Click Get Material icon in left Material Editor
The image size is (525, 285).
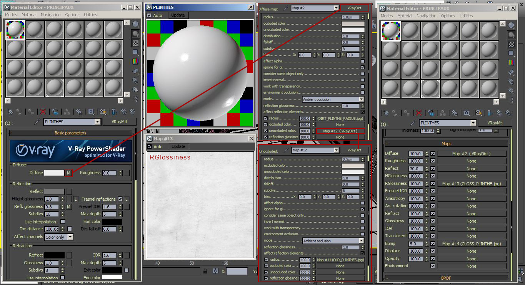(11, 112)
